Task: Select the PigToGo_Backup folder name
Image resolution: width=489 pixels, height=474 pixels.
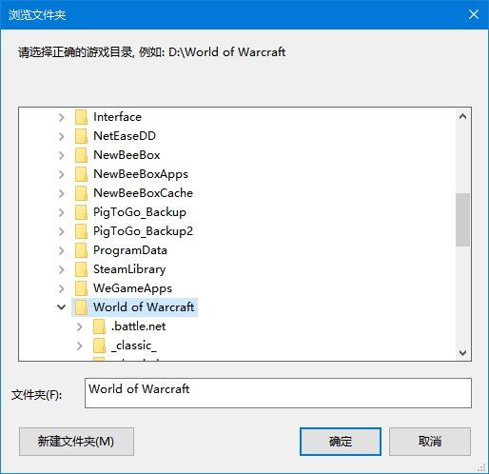Action: click(140, 212)
